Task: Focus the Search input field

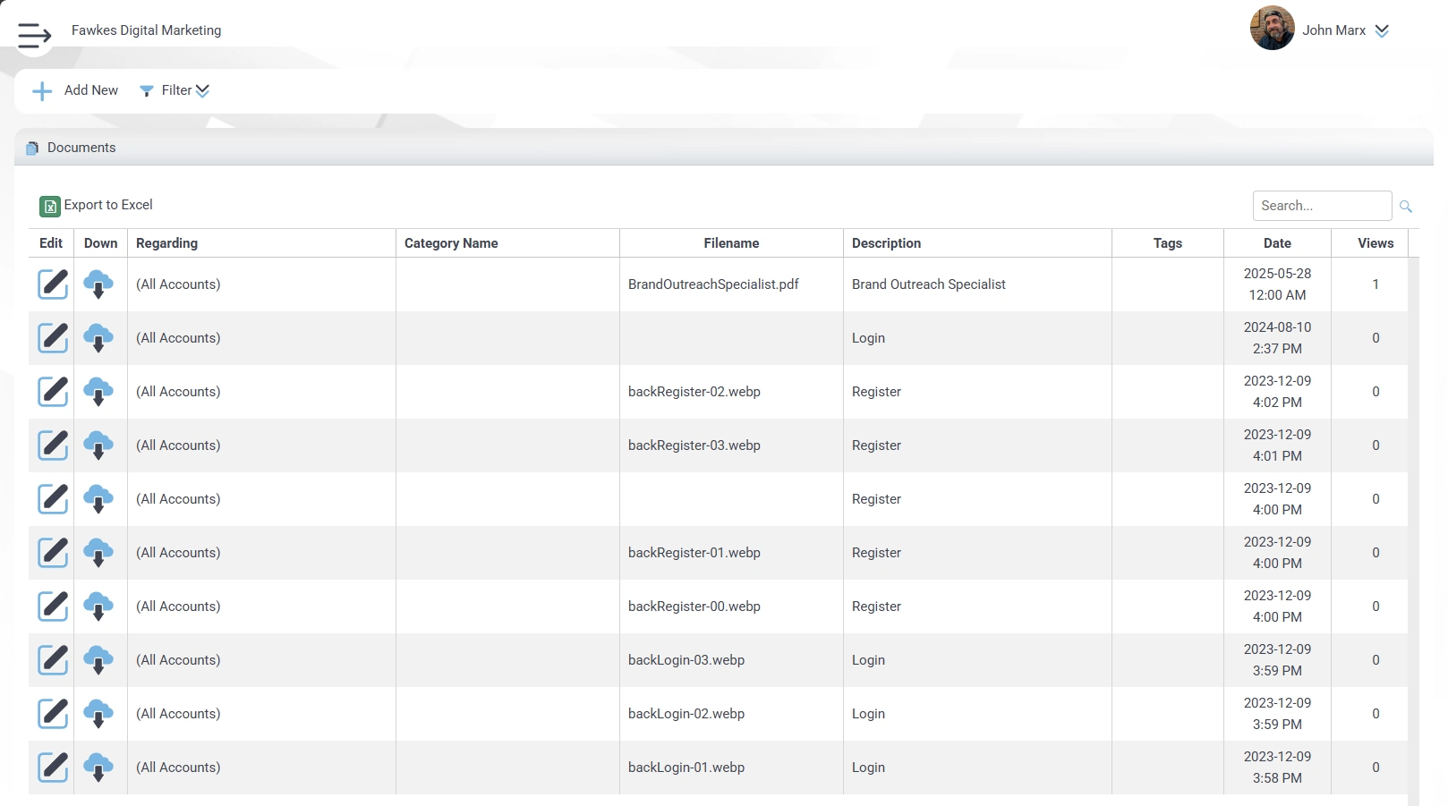Action: pos(1321,206)
